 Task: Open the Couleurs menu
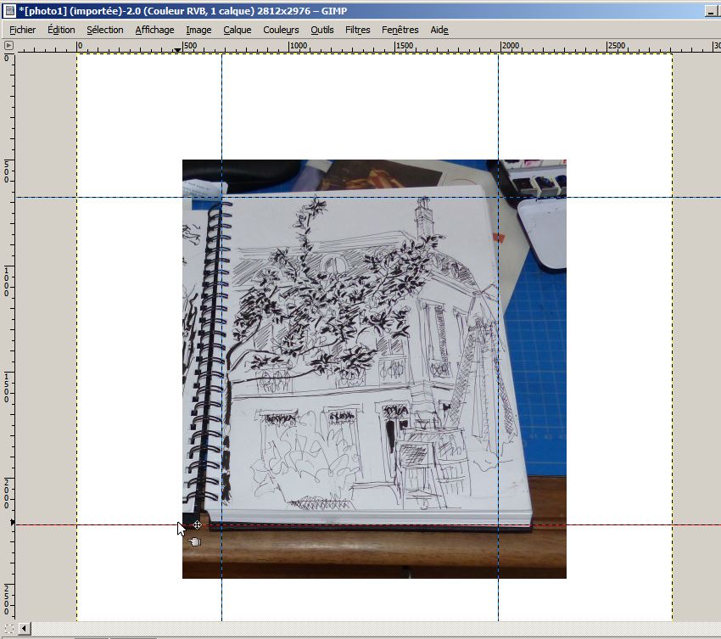pos(281,30)
